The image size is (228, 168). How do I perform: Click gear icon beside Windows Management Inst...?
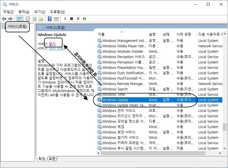[100, 41]
